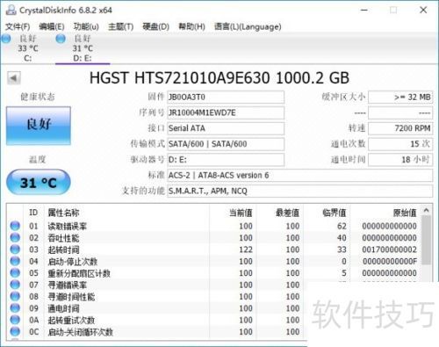Click the 当前值 column header

tap(233, 213)
